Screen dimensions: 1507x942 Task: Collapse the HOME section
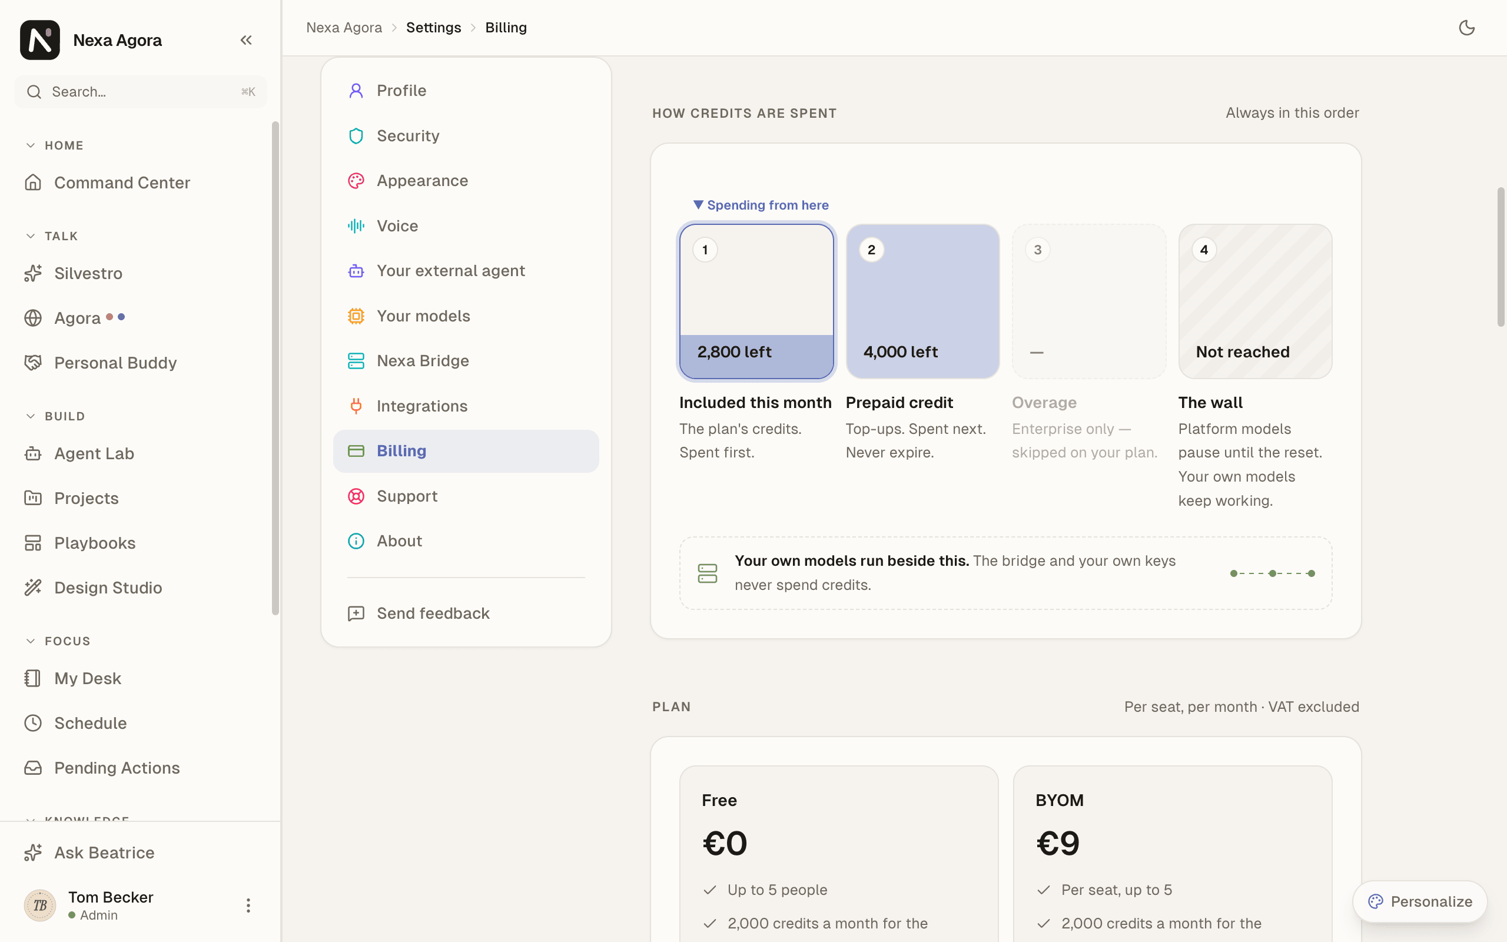click(54, 145)
